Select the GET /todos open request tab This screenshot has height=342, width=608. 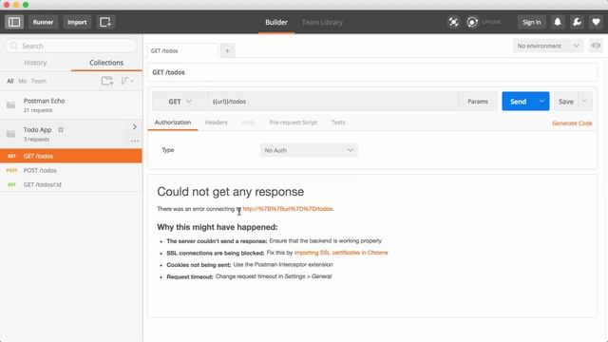point(182,50)
